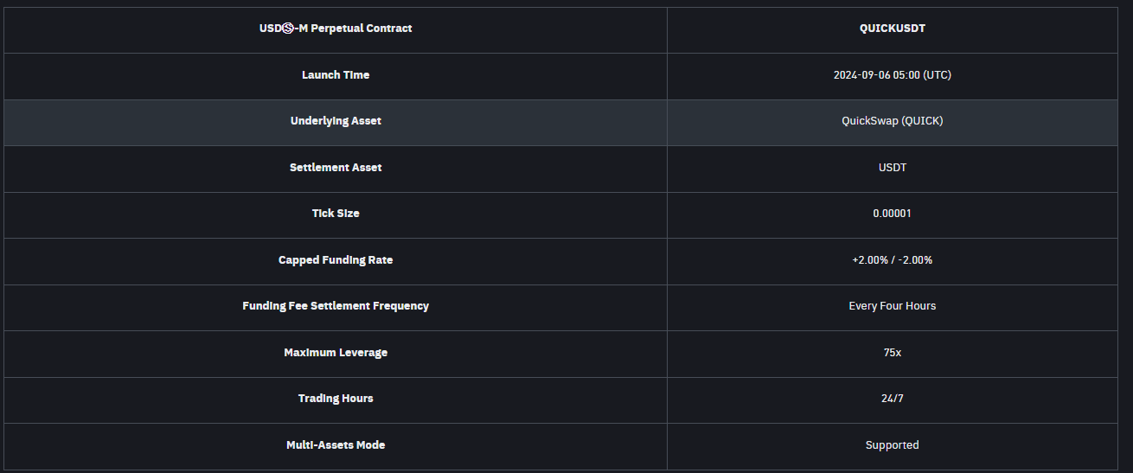Click the 'Maximum Leverage' label
This screenshot has width=1133, height=473.
pyautogui.click(x=336, y=353)
